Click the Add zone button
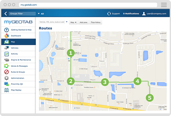 83,22
